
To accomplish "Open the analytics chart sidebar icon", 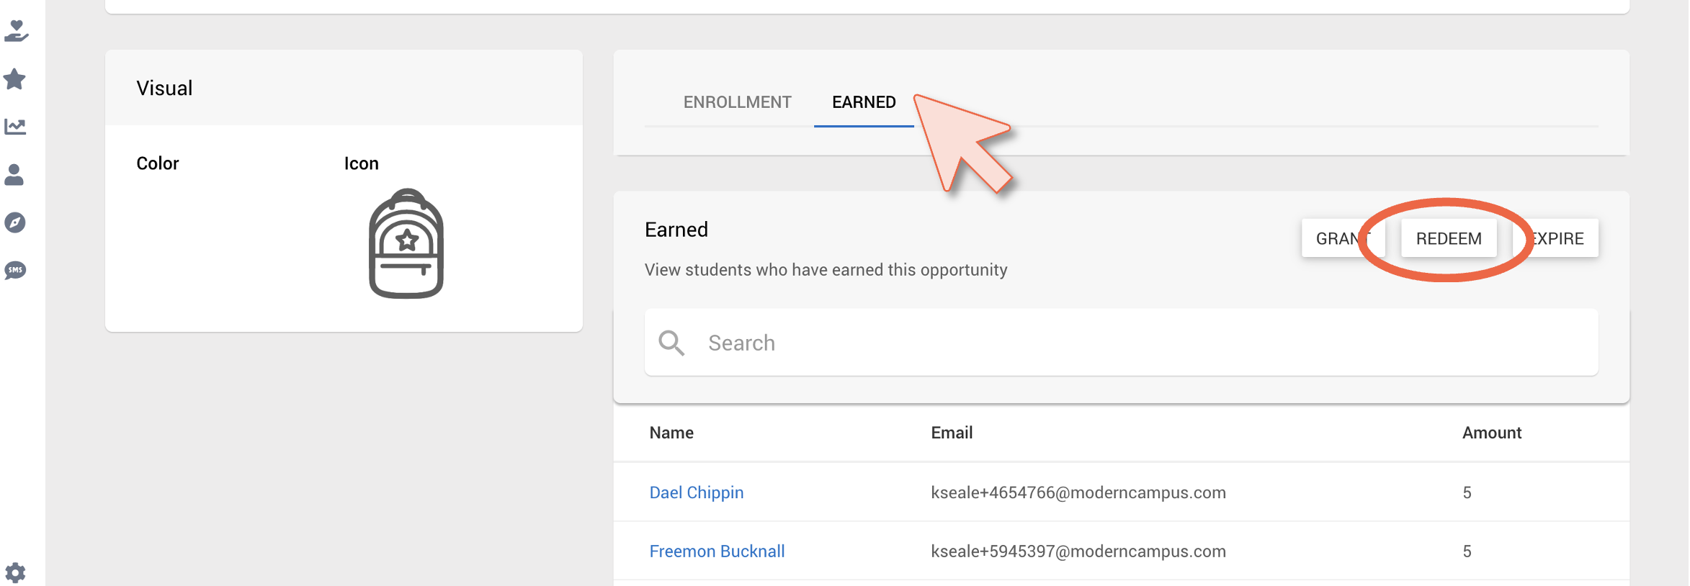I will point(15,127).
